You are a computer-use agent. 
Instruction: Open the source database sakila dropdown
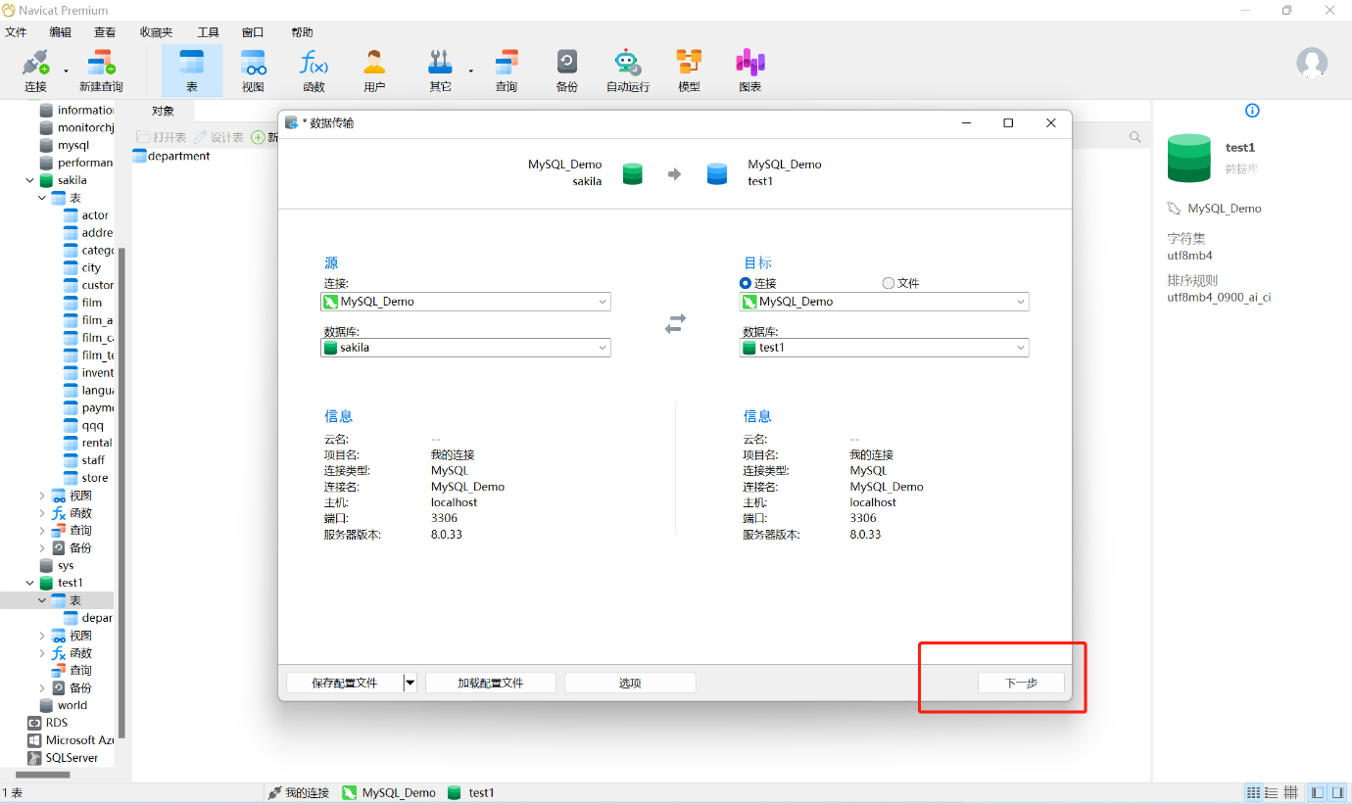coord(602,348)
